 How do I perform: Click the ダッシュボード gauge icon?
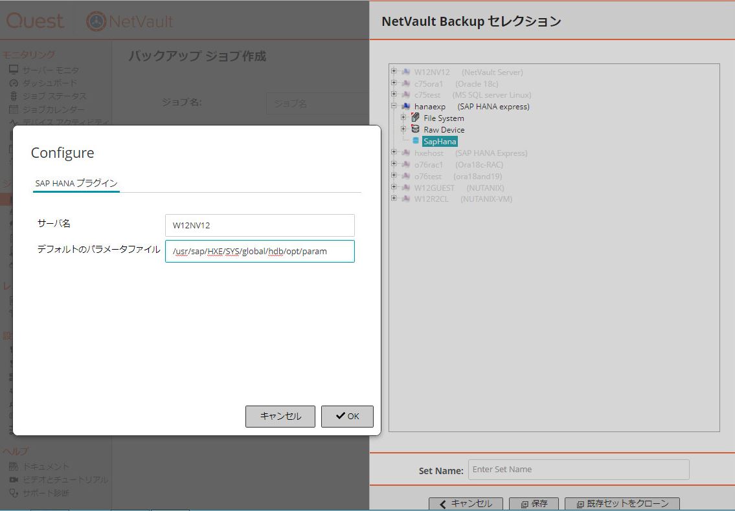click(x=14, y=83)
